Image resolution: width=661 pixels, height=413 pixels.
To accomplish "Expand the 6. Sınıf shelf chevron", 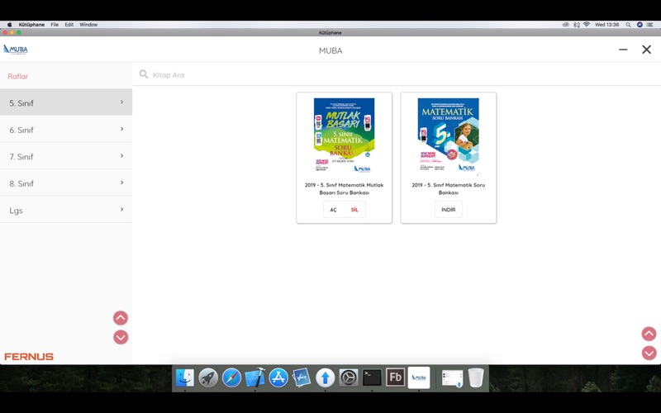I will pyautogui.click(x=121, y=129).
